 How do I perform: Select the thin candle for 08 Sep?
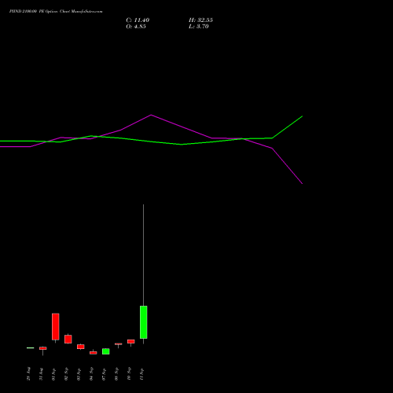point(119,344)
